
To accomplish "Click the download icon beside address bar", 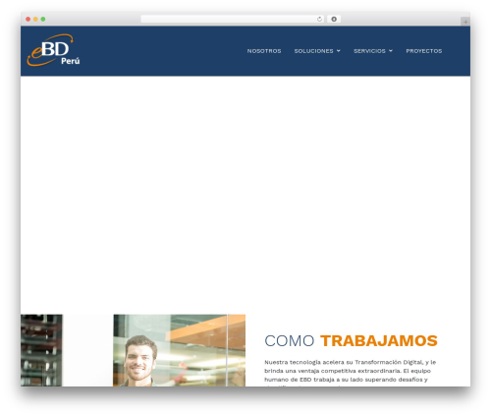I will 334,19.
